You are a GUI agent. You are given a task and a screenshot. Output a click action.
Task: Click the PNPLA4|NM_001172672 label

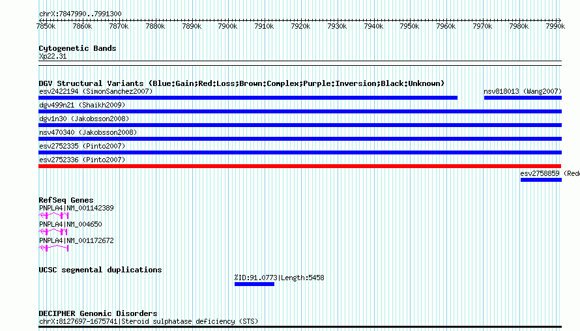click(76, 241)
